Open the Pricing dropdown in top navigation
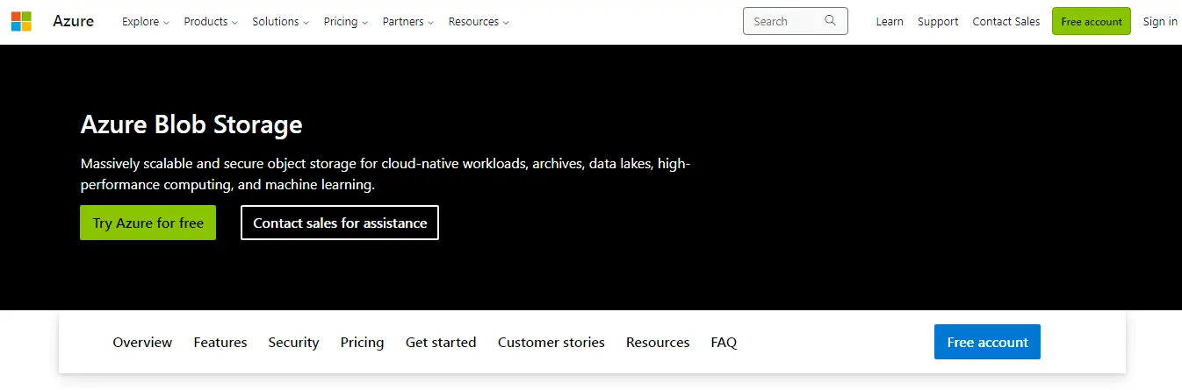Viewport: 1182px width, 390px height. click(x=346, y=21)
